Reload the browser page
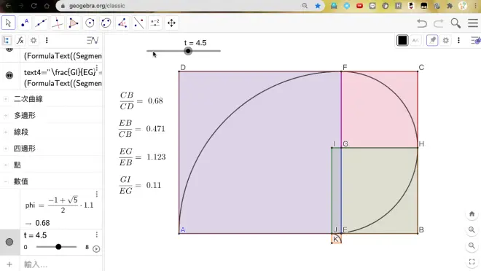481x271 pixels. [x=34, y=6]
